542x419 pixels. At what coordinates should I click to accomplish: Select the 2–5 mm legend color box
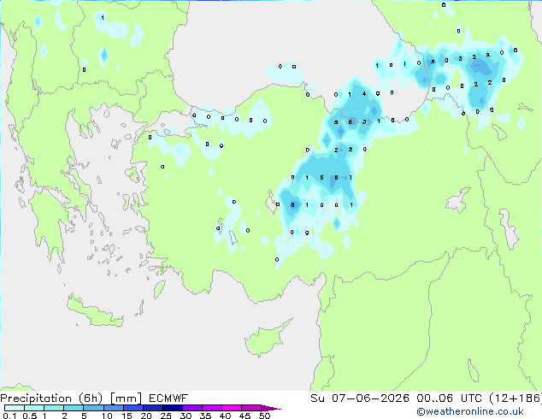coord(74,408)
